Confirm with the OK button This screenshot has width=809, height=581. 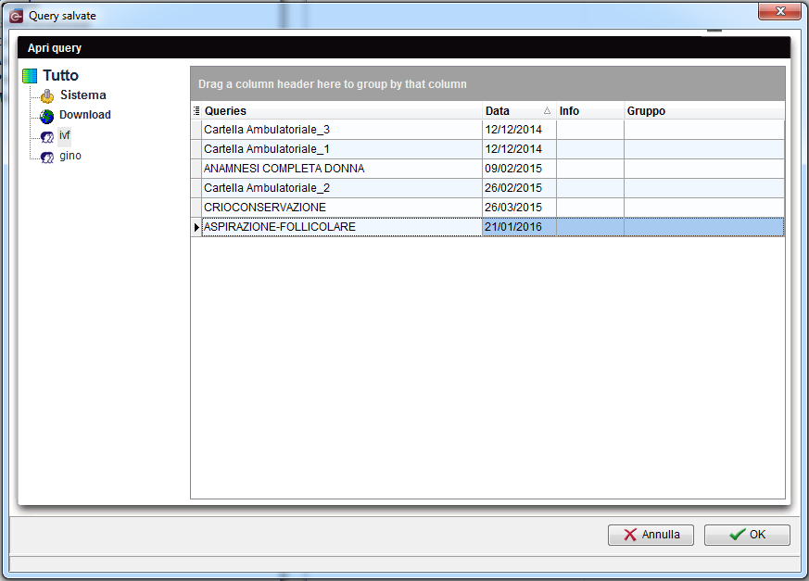tap(747, 535)
